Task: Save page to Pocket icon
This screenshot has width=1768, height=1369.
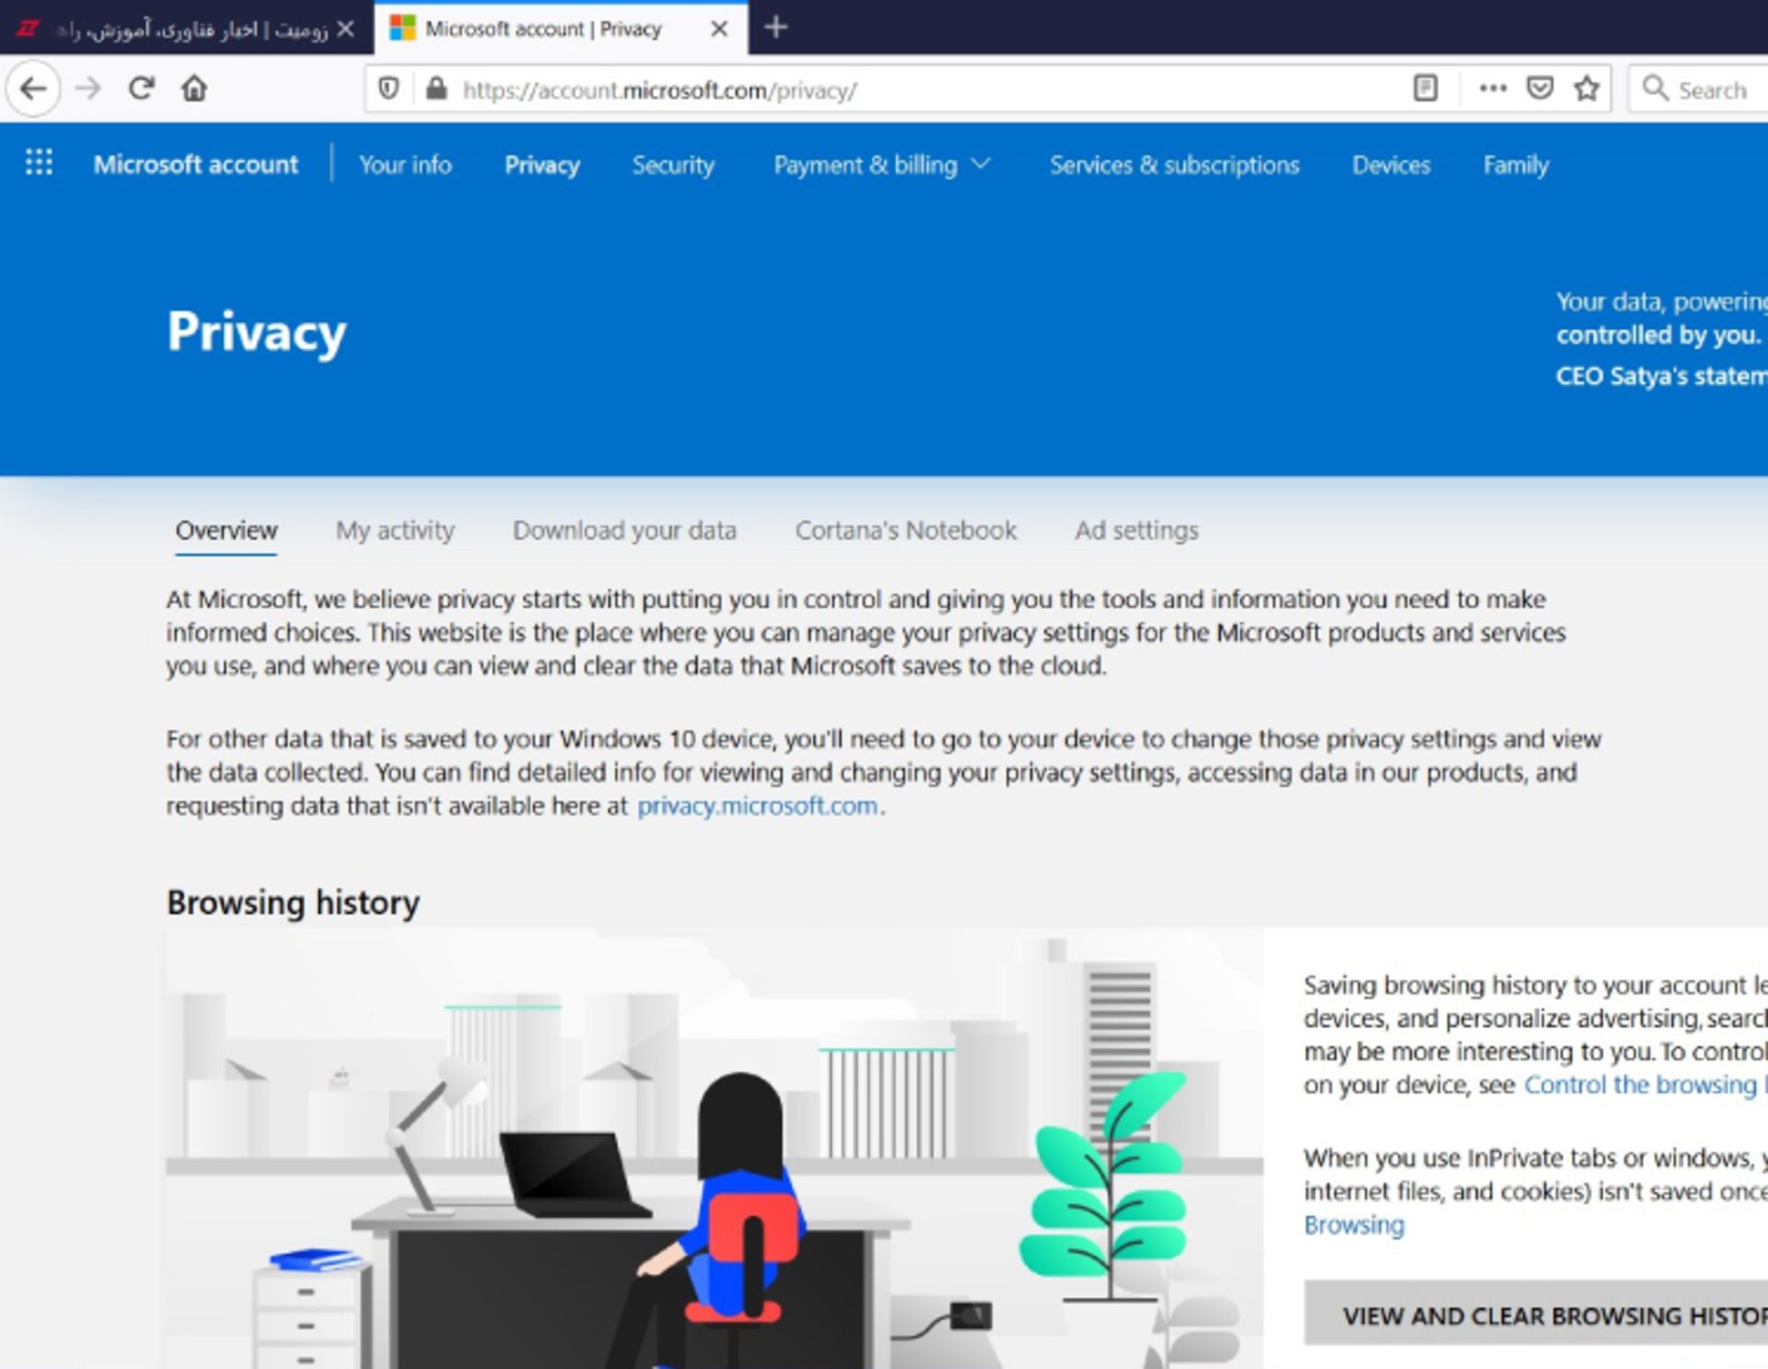Action: [x=1540, y=88]
